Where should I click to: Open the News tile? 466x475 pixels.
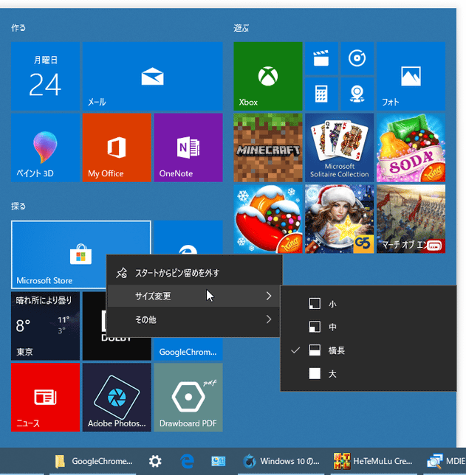[45, 398]
